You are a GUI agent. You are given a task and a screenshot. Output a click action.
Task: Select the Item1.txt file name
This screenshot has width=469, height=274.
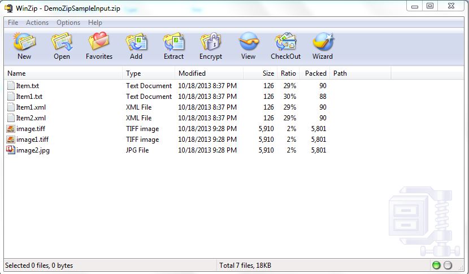pos(29,96)
